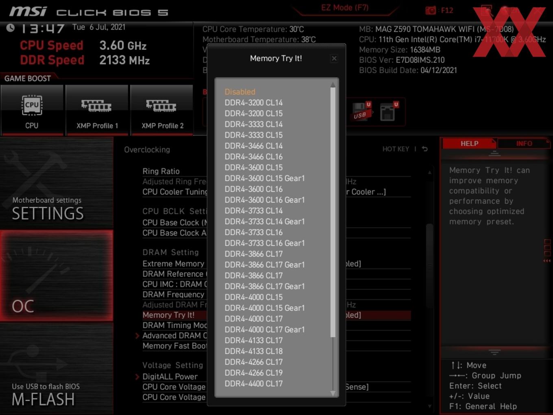Enable the CPU Game Boost button
This screenshot has height=415, width=553.
[32, 110]
